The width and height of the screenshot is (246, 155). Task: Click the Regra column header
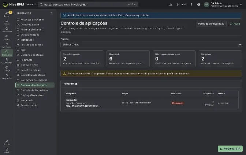pos(125,93)
